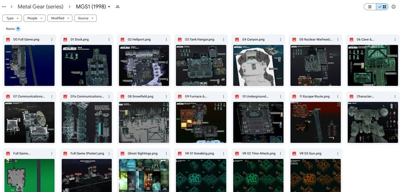This screenshot has height=192, width=401.
Task: Open the 11 Escape Route.png thumbnail
Action: point(316,123)
